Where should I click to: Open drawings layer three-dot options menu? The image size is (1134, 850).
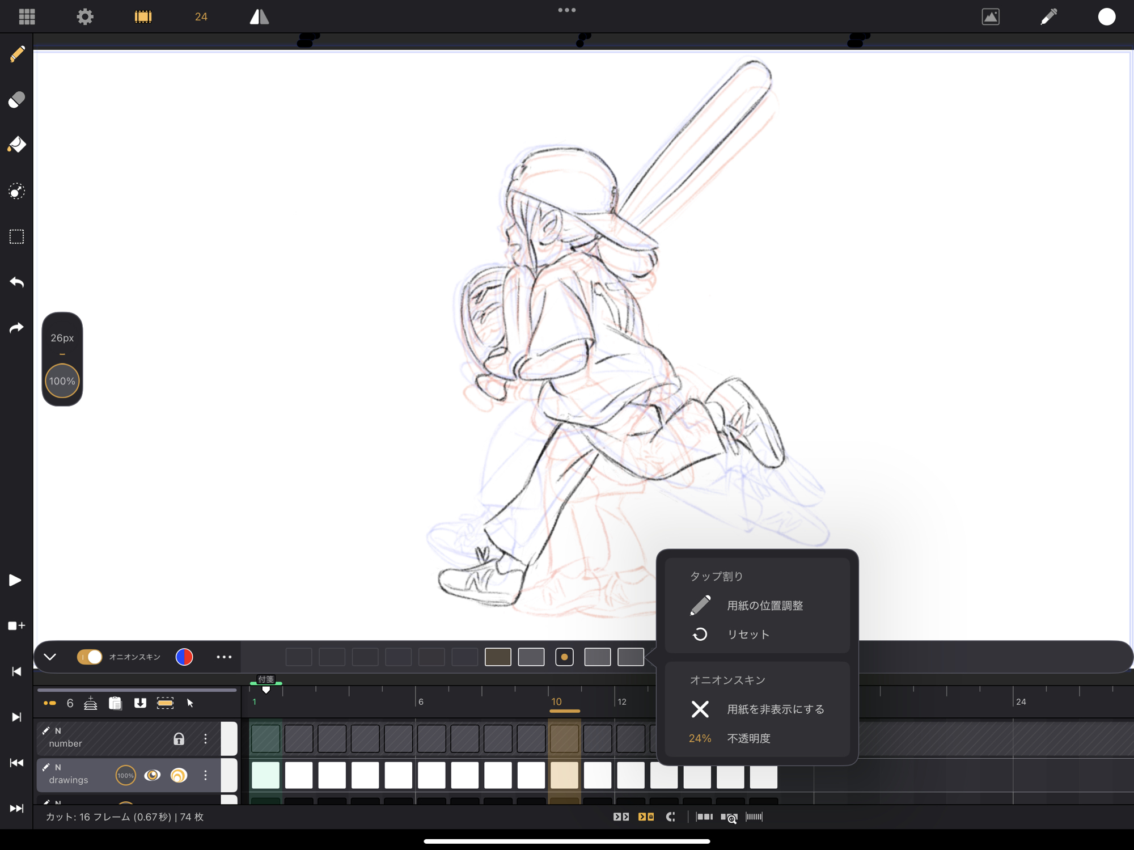click(205, 775)
